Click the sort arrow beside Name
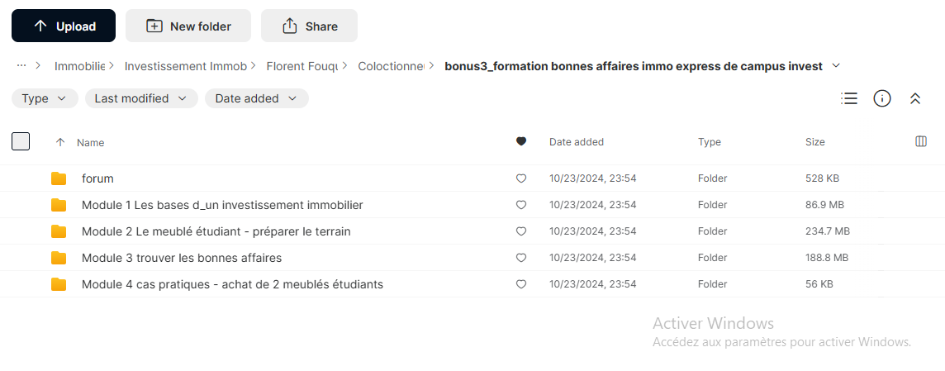The height and width of the screenshot is (371, 945). click(x=59, y=142)
